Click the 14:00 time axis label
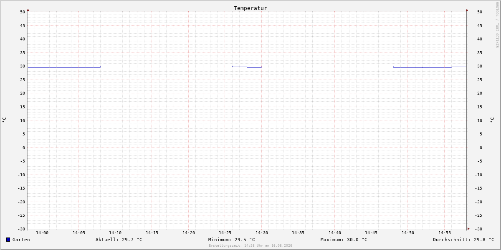Viewport: 501px width, 250px height. (42, 233)
